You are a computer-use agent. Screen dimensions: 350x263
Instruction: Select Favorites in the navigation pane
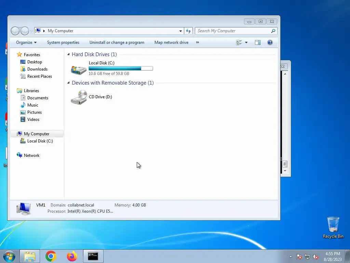[32, 54]
